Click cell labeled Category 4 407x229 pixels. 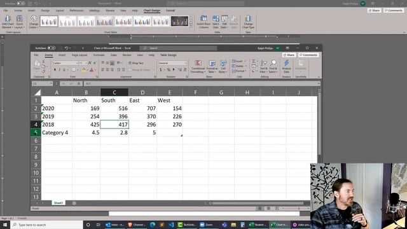tap(57, 133)
